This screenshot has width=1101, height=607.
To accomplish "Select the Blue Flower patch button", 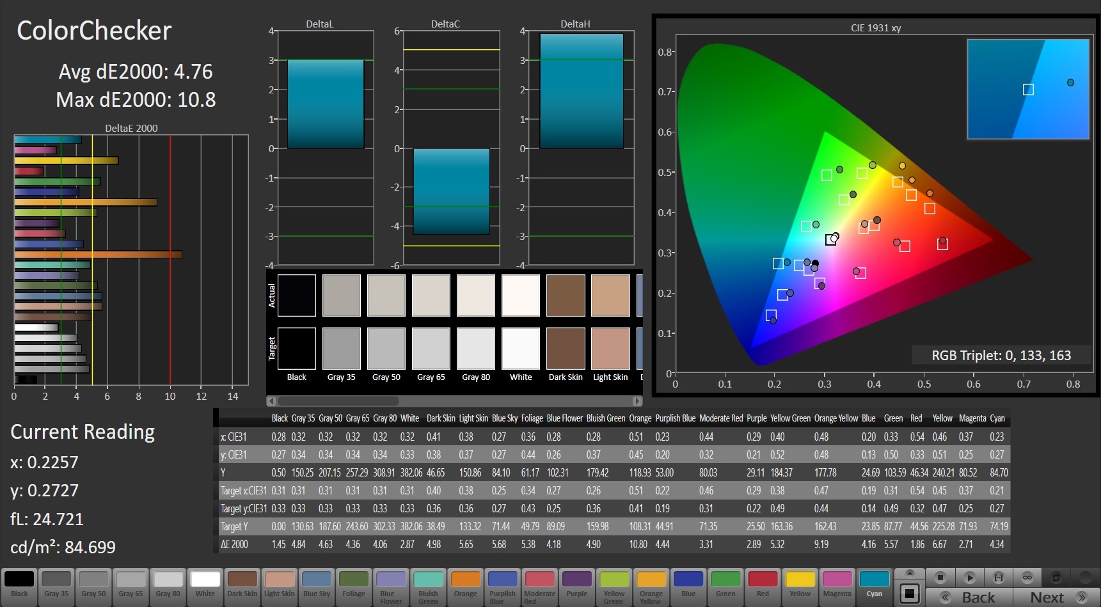I will point(391,585).
